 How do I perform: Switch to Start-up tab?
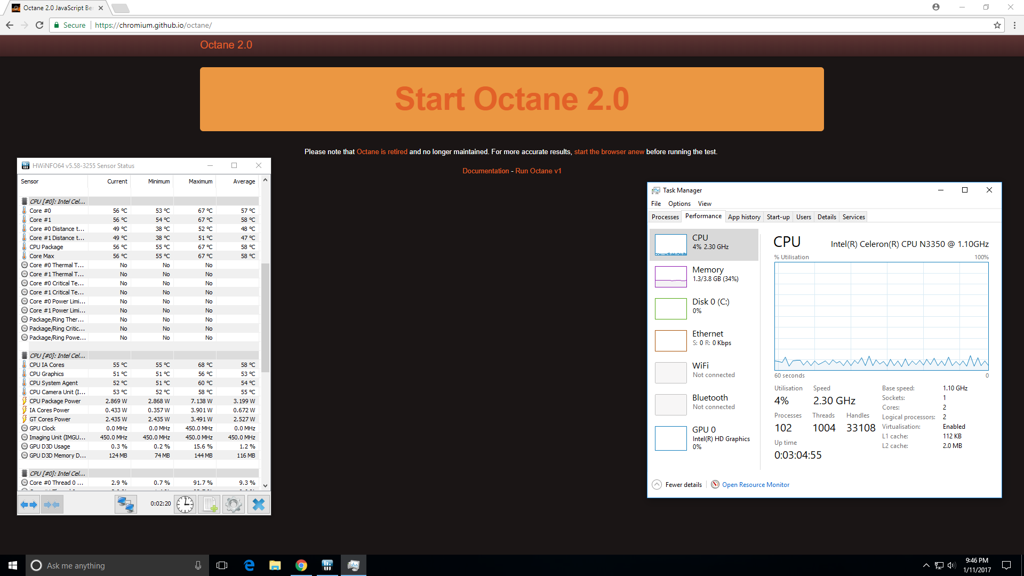778,217
